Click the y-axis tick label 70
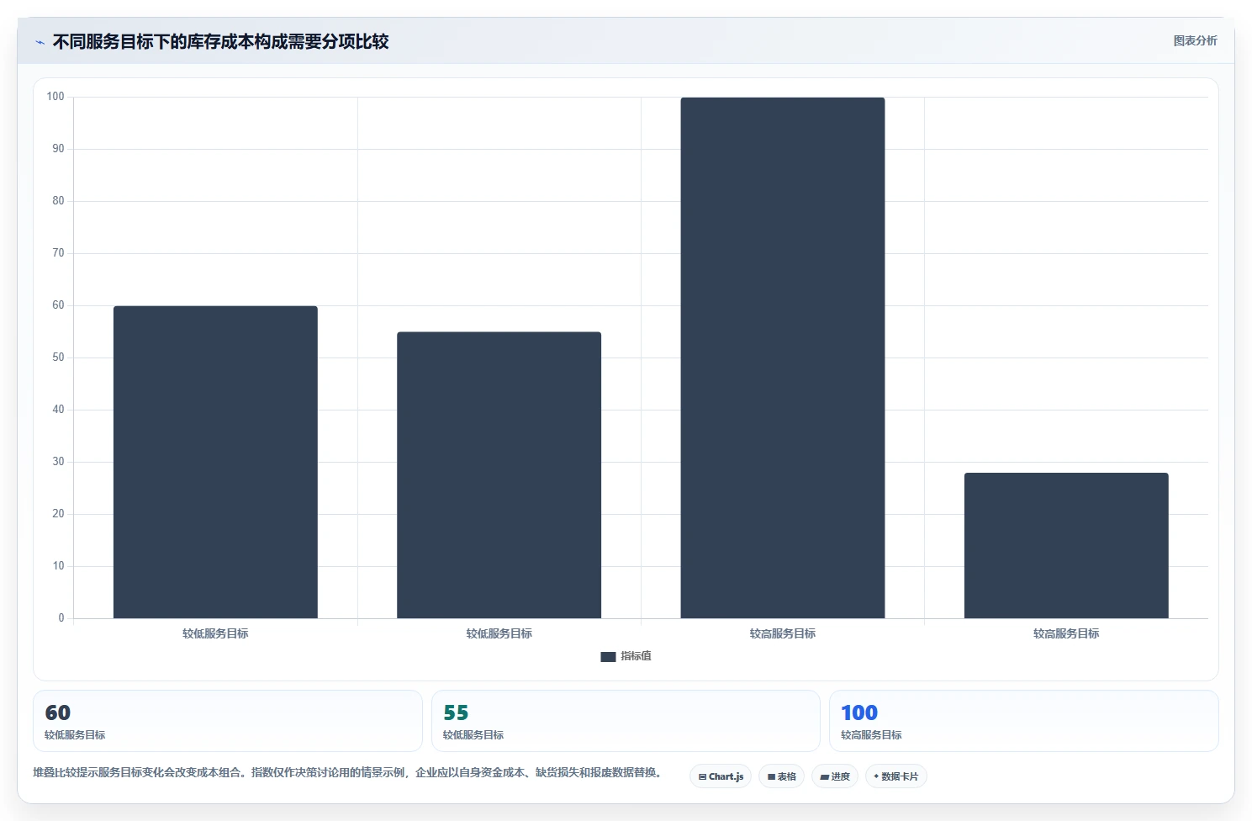Viewport: 1252px width, 821px height. point(58,253)
